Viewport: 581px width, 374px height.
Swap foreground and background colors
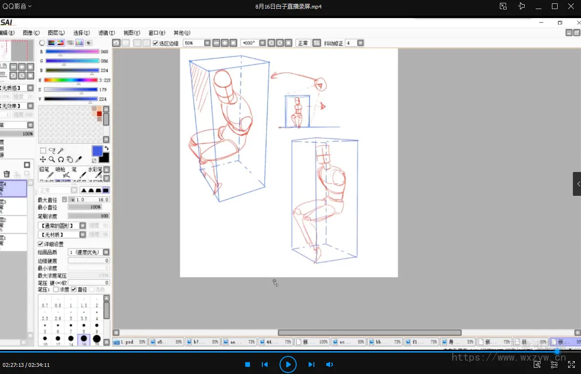(x=106, y=149)
